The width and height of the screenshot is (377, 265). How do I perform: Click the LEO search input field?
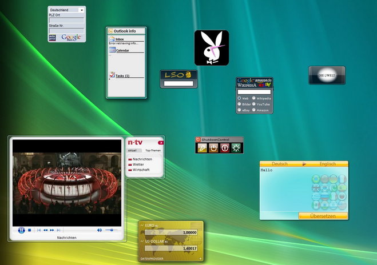178,83
